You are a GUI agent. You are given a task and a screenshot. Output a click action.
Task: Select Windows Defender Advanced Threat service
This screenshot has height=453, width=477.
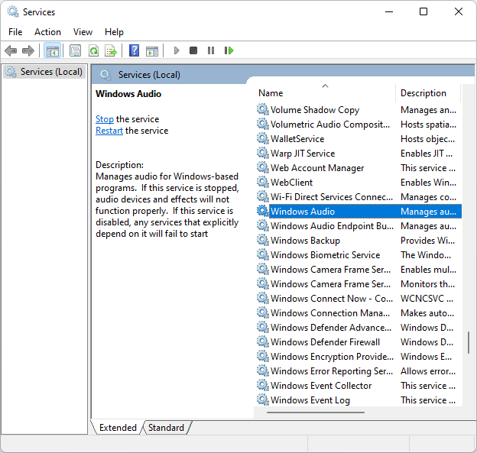(359, 328)
